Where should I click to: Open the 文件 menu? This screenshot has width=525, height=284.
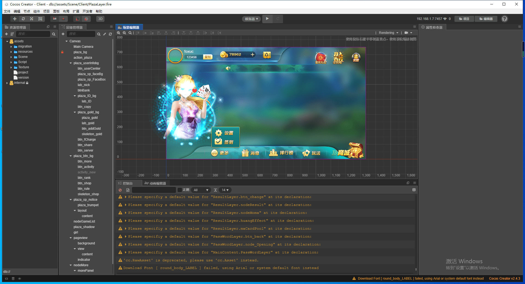point(7,11)
